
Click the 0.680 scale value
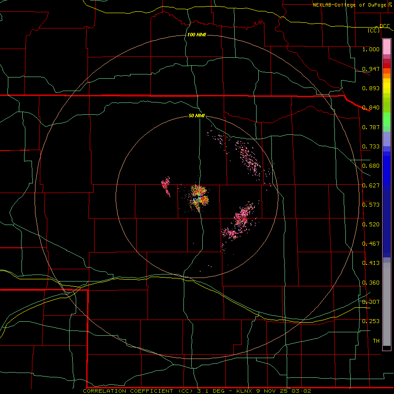[371, 165]
